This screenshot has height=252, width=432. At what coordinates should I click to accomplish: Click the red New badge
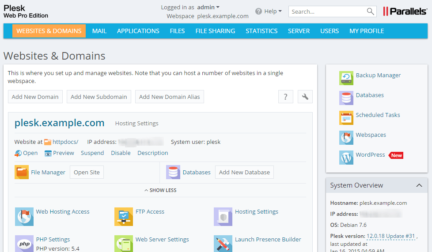tap(396, 155)
